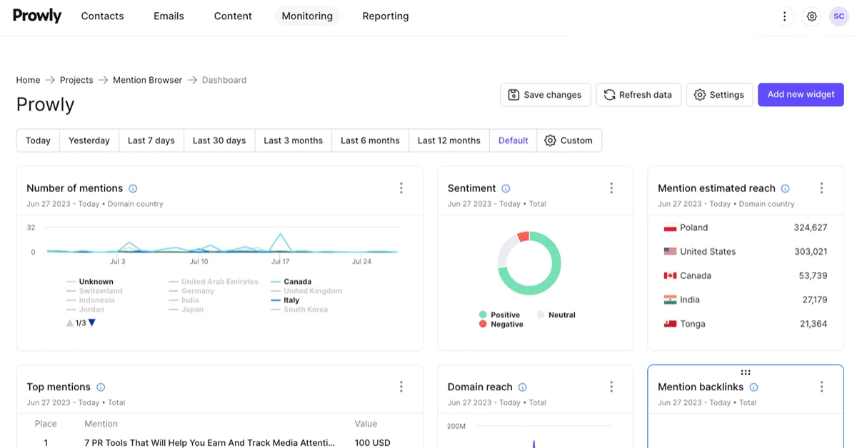
Task: Toggle Germany series in chart legend
Action: pos(191,291)
